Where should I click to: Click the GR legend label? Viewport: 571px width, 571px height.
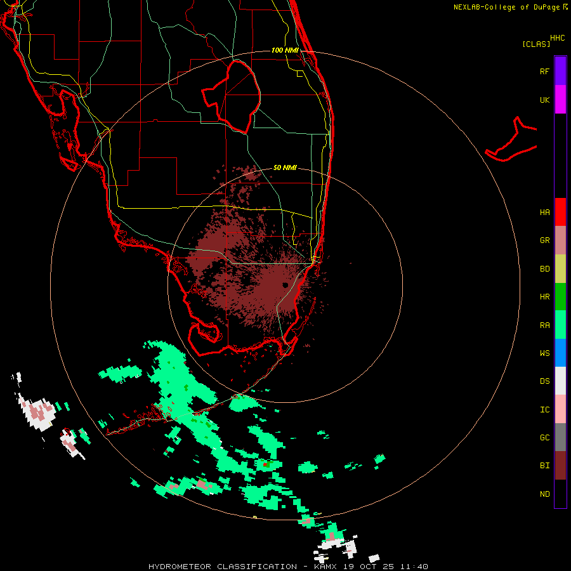click(544, 240)
